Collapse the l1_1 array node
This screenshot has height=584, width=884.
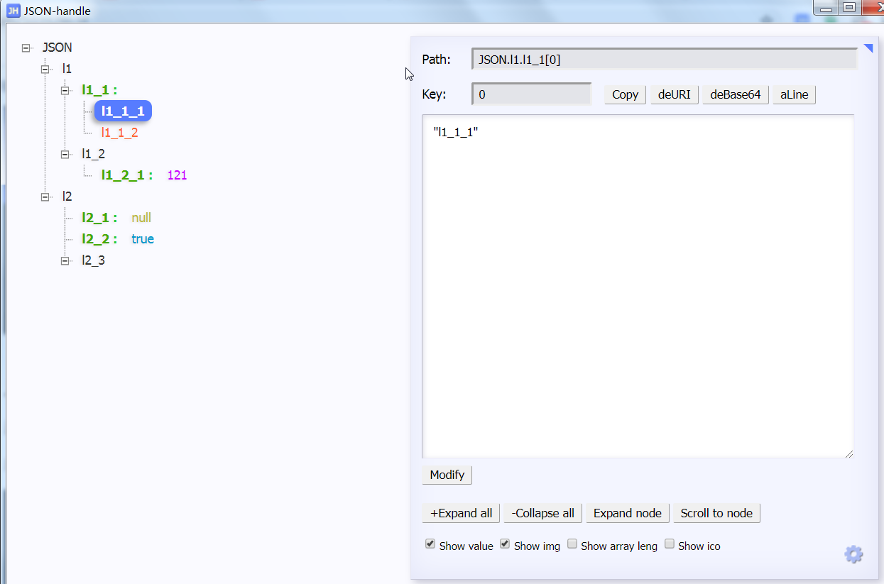[65, 90]
